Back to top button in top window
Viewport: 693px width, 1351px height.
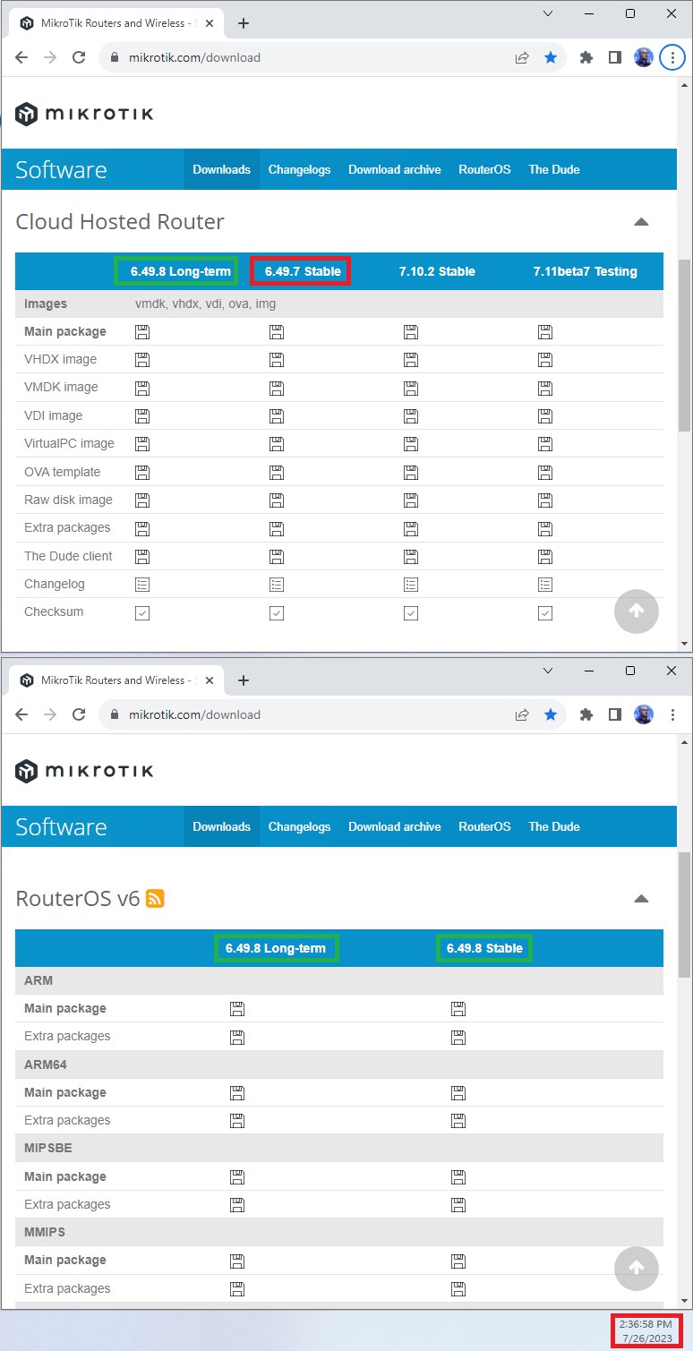(x=637, y=611)
